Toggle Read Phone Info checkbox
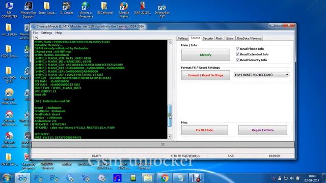Screen dimensions: 326x183 [238, 49]
